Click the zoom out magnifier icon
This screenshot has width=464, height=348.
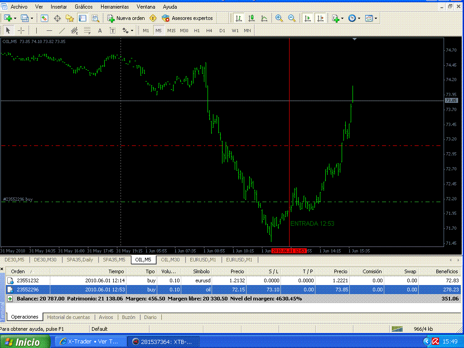(x=292, y=18)
